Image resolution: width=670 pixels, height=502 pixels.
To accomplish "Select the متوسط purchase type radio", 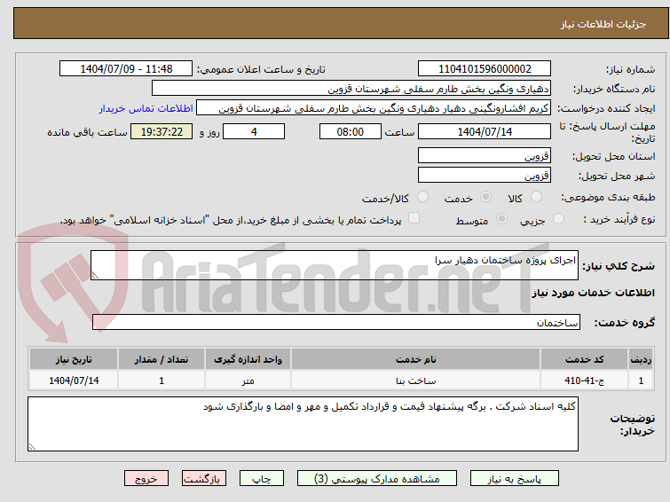I will 501,219.
